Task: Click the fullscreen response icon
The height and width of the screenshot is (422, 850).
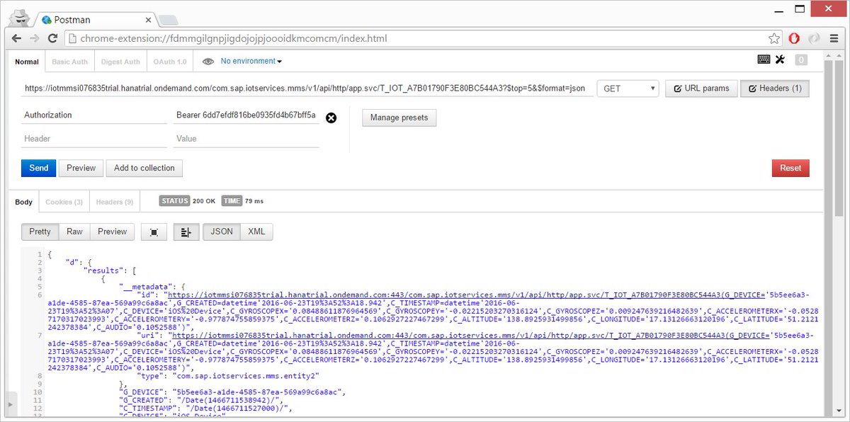Action: tap(154, 232)
